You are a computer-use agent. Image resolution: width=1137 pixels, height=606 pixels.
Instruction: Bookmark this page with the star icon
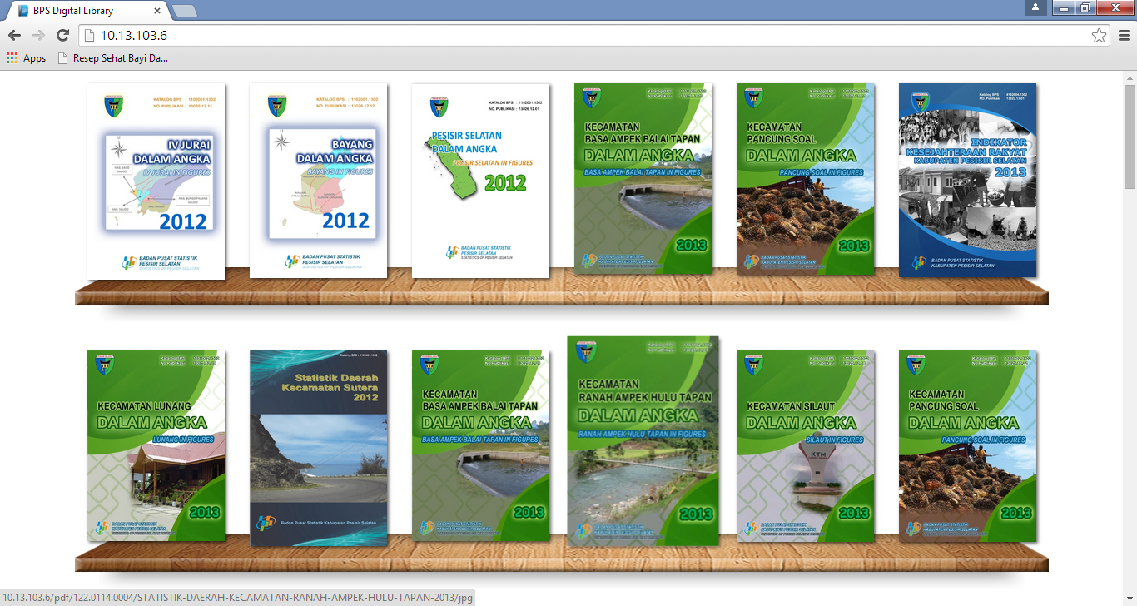coord(1099,35)
